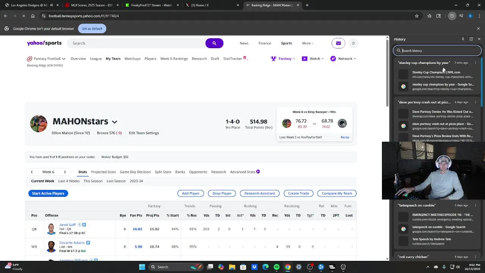Bookmark this tab with the star icon
This screenshot has width=485, height=273.
coord(417,16)
